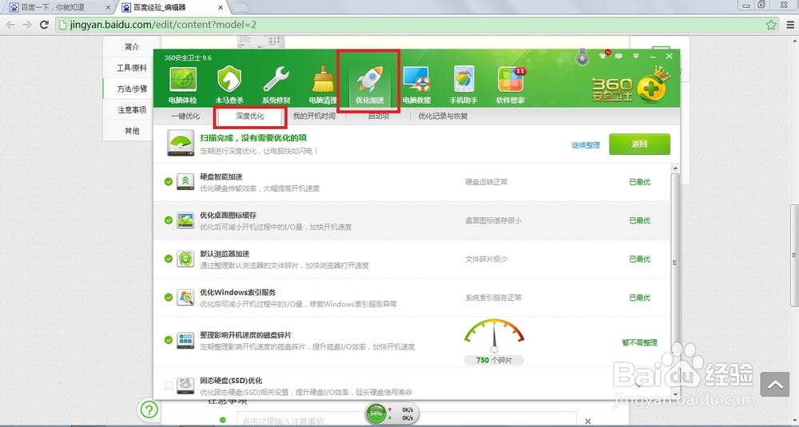Click 暂不需整理 status link
The height and width of the screenshot is (427, 799).
coord(639,342)
